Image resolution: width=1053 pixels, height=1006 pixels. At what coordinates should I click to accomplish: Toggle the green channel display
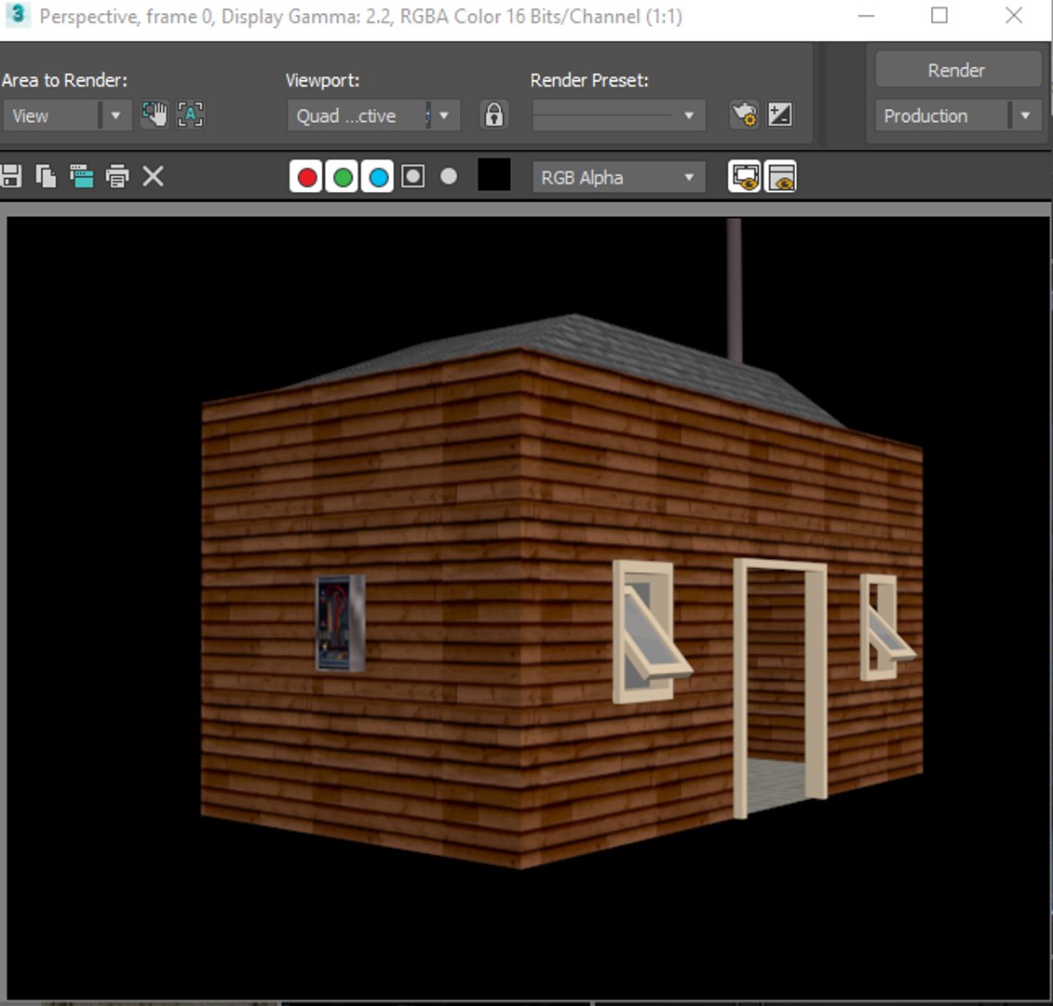coord(342,177)
